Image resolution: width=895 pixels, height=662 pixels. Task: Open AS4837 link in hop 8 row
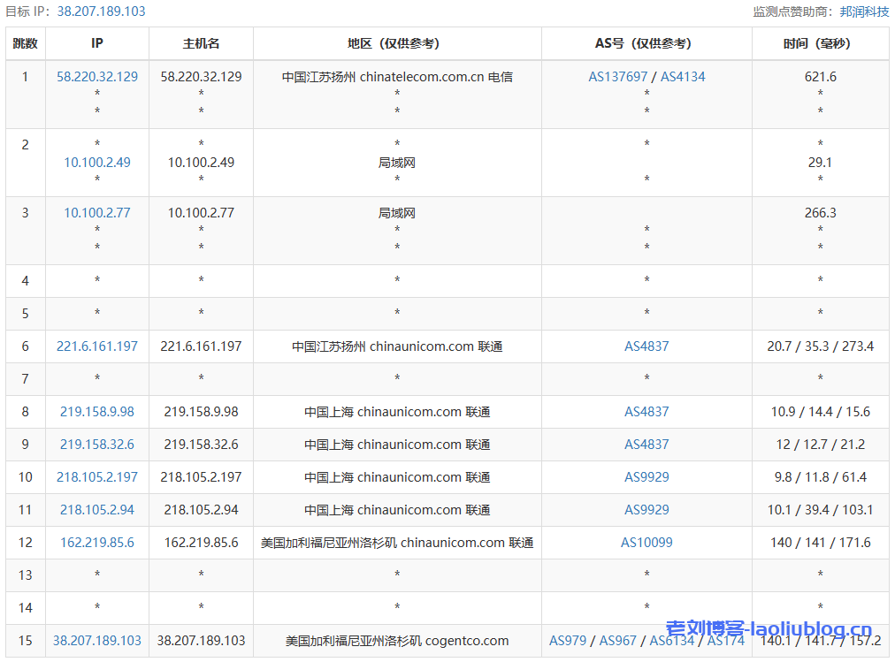646,412
